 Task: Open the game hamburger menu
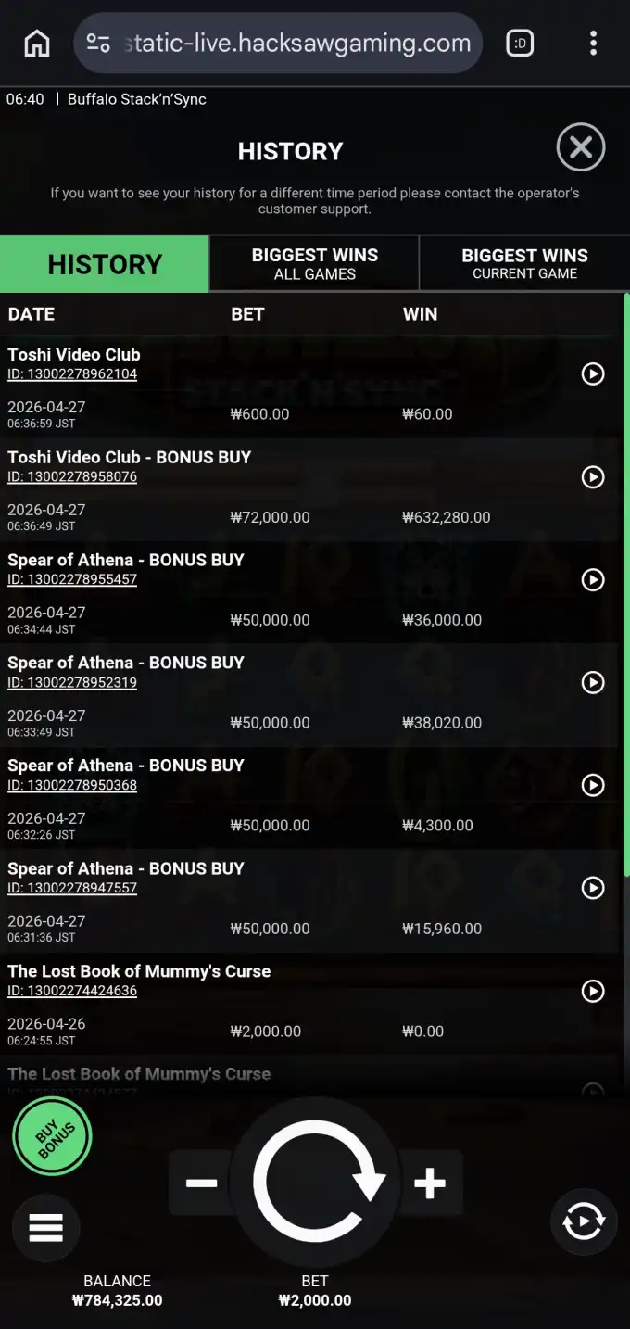tap(45, 1227)
